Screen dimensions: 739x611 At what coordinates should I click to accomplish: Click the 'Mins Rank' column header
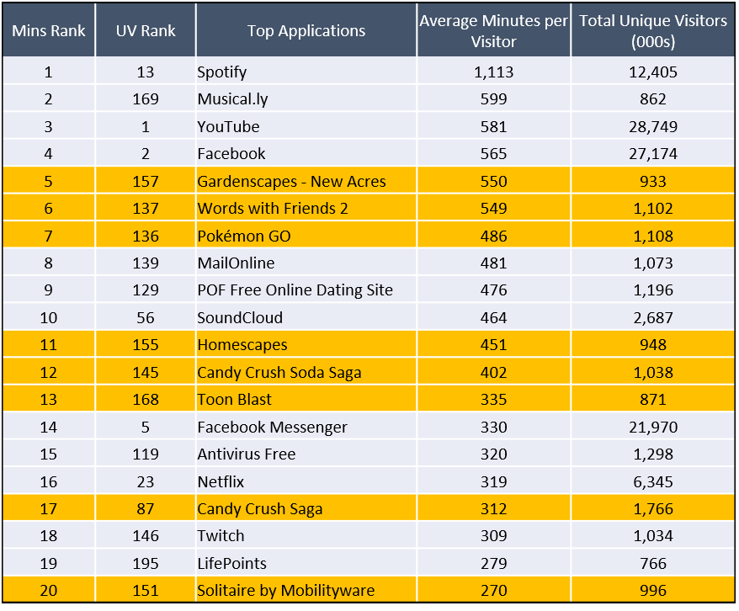[x=49, y=30]
